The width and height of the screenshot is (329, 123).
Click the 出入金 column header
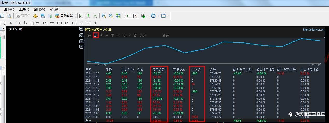tap(196, 70)
